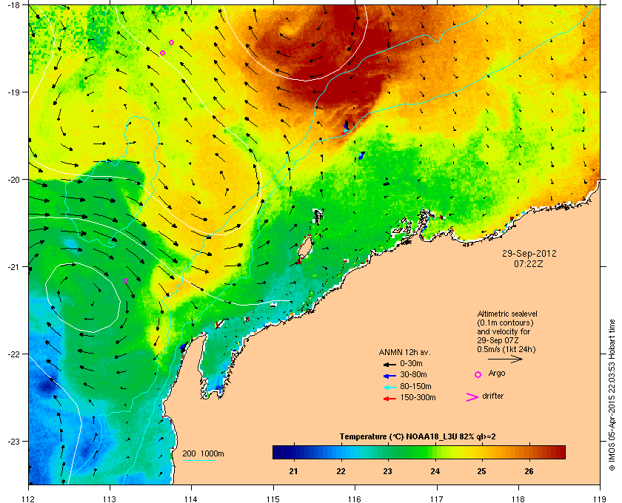The width and height of the screenshot is (622, 503).
Task: Click the blue 30-80m arrow legend icon
Action: [x=389, y=375]
